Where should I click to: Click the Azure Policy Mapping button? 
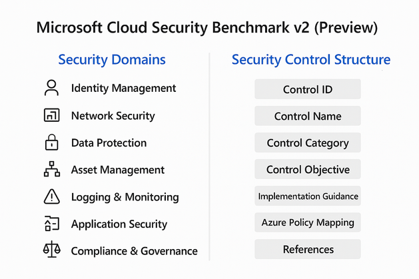pos(308,222)
